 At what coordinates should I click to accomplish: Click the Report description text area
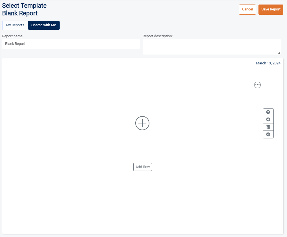(x=211, y=46)
